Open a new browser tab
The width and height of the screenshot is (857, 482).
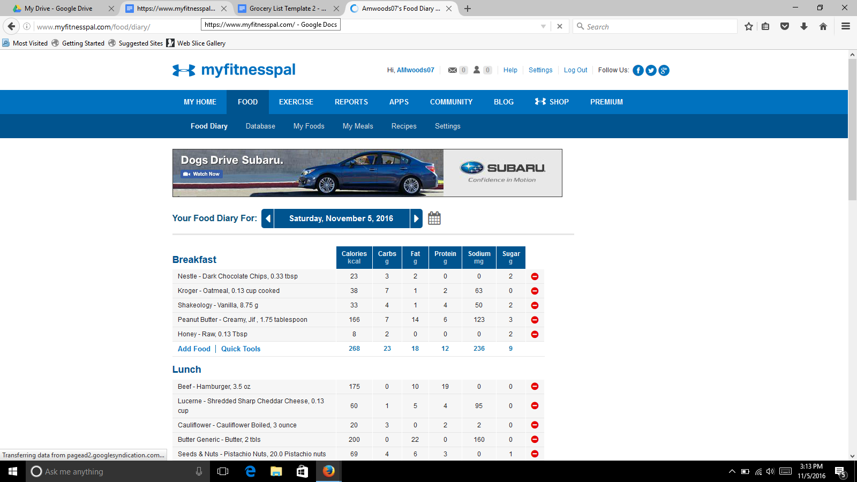(x=468, y=9)
